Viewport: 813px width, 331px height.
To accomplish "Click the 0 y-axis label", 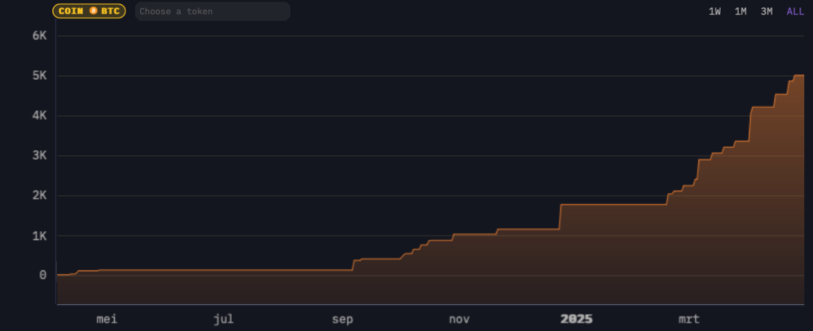I will [x=42, y=275].
